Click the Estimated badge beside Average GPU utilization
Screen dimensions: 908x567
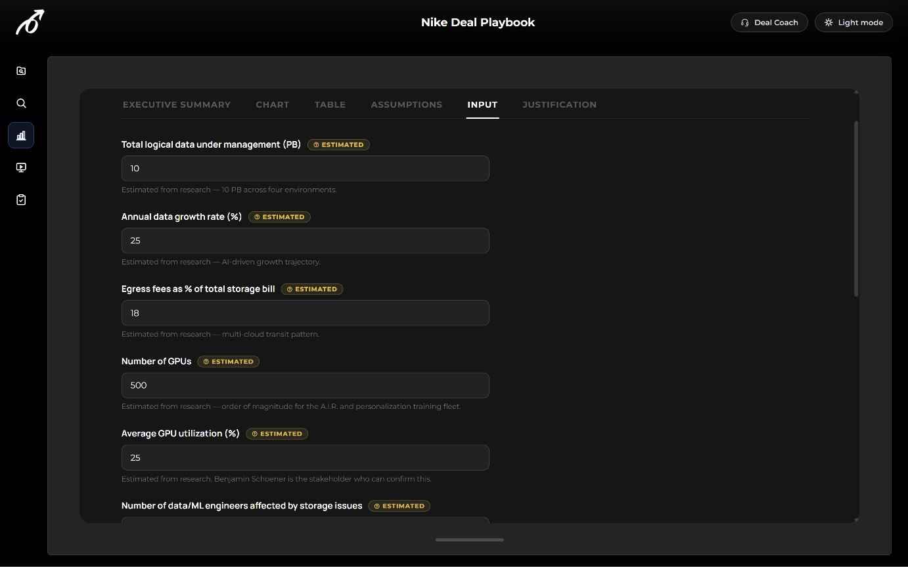coord(277,434)
